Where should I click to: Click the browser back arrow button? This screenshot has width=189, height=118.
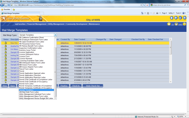click(2, 5)
